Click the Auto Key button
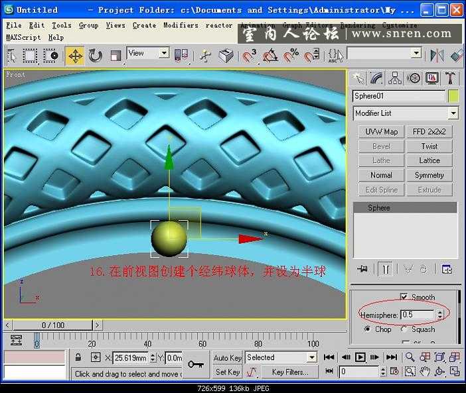This screenshot has width=466, height=393. (x=227, y=358)
